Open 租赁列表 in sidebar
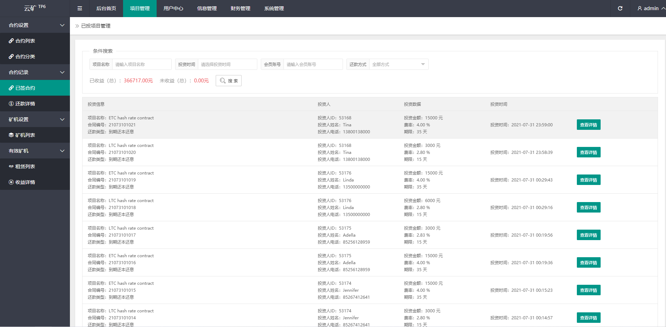 35,166
